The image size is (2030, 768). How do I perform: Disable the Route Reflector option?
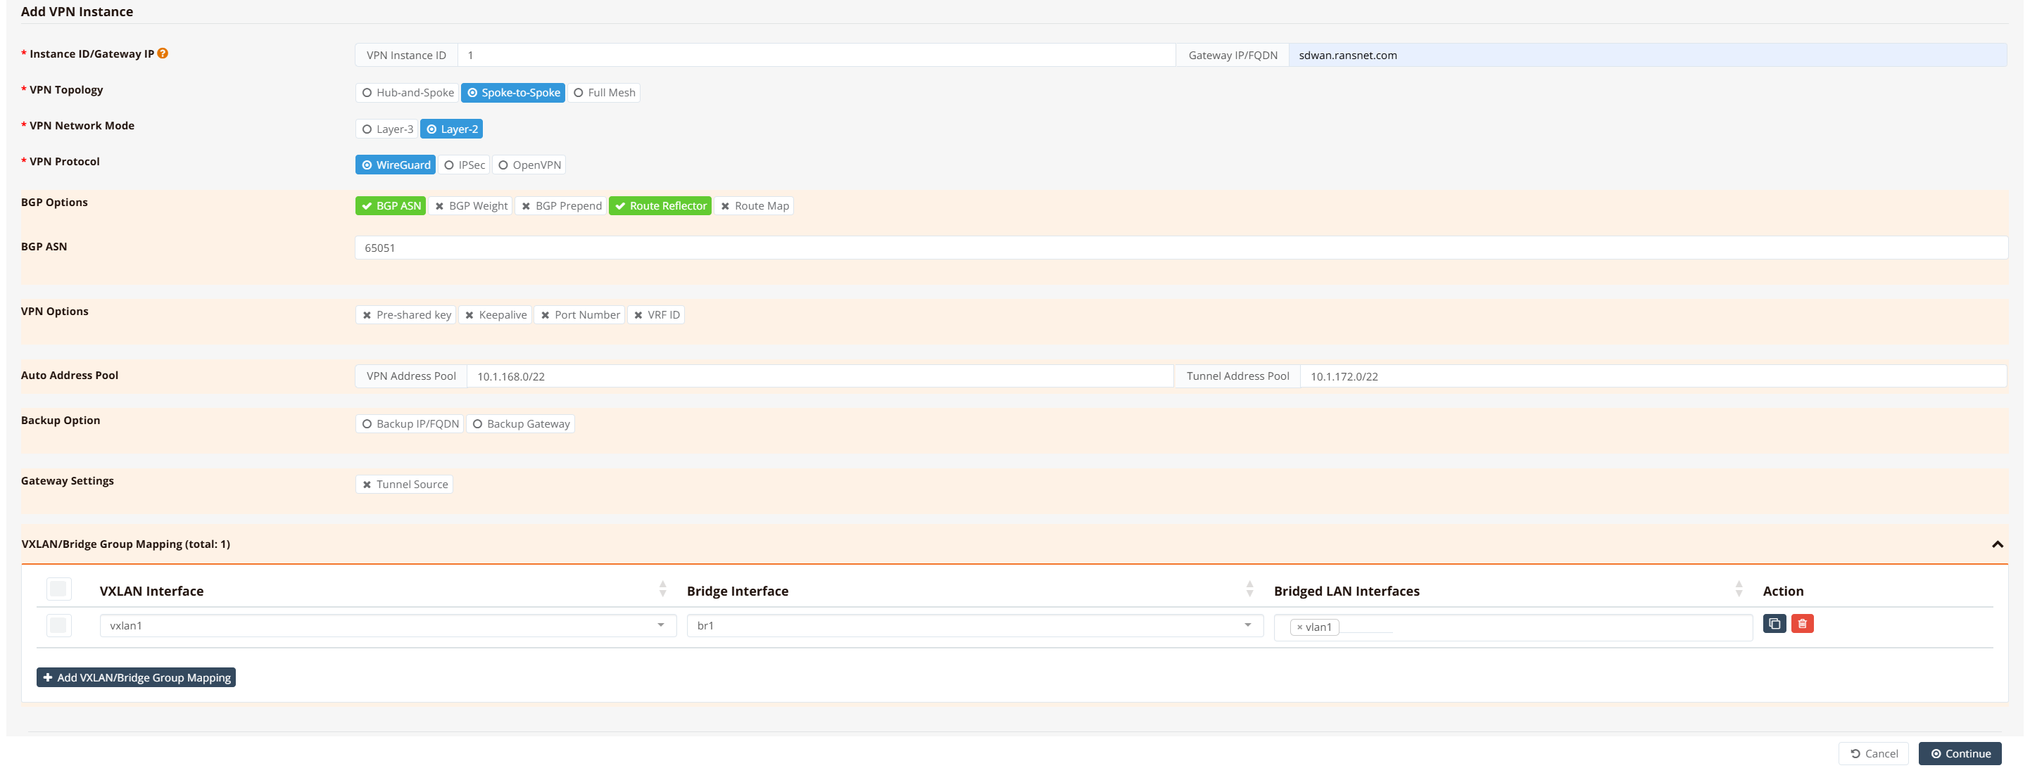point(660,206)
